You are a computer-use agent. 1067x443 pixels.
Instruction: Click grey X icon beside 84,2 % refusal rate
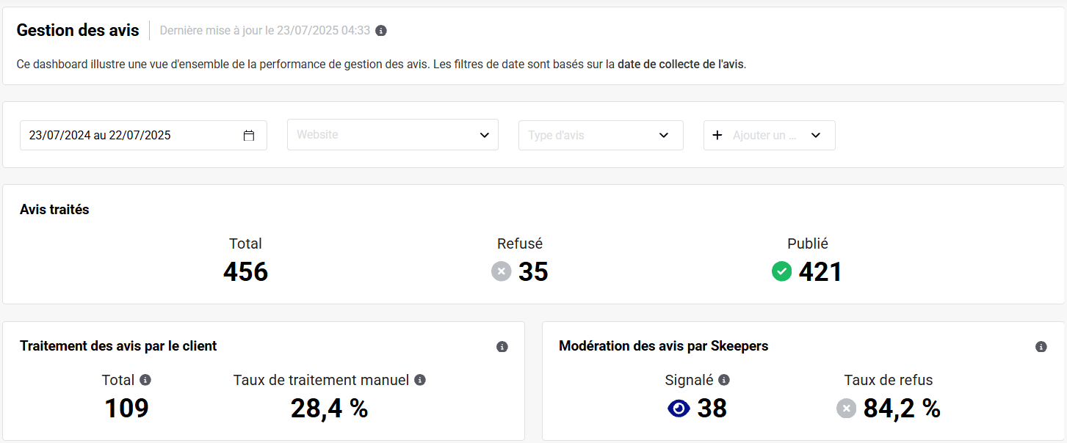pos(846,409)
